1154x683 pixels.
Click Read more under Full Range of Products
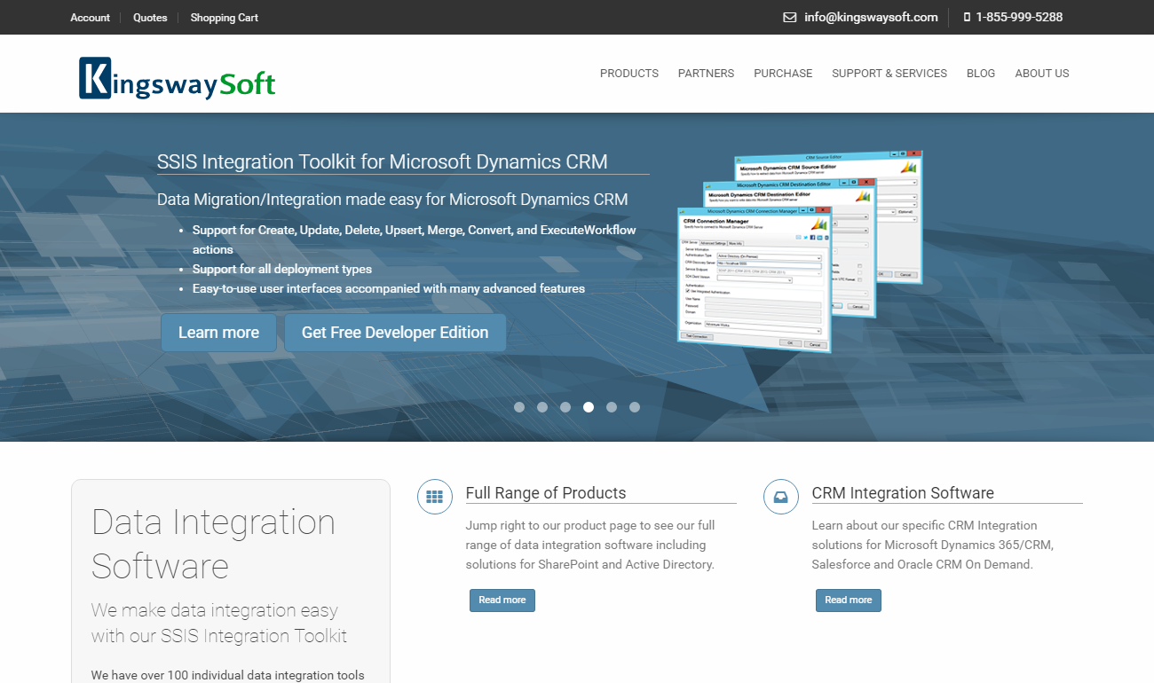point(502,601)
